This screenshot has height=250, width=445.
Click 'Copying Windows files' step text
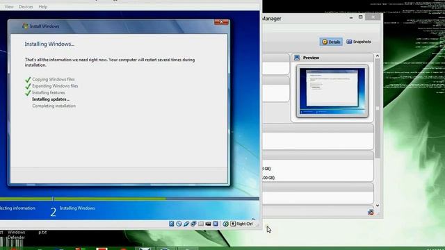tap(54, 79)
